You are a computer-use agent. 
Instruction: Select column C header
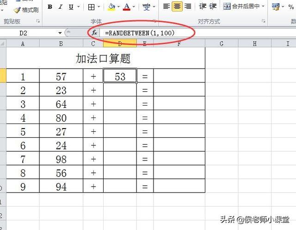[93, 44]
